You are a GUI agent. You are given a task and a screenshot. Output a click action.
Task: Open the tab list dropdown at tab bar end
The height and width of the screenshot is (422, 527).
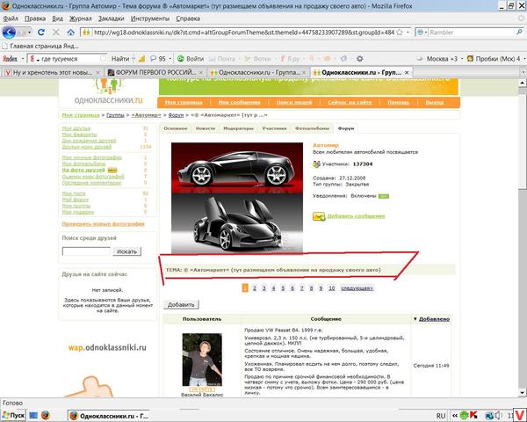tap(523, 72)
